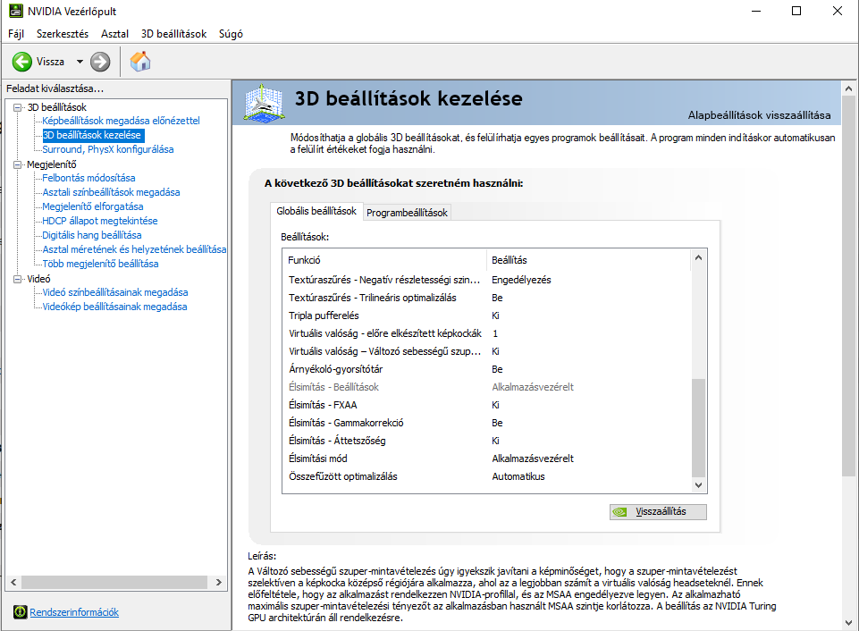Select the Élsimítás - Áttetszőség row
This screenshot has width=859, height=631.
click(486, 441)
